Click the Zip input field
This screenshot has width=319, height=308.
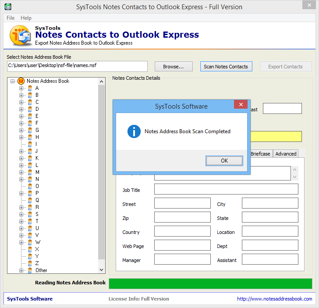click(182, 217)
